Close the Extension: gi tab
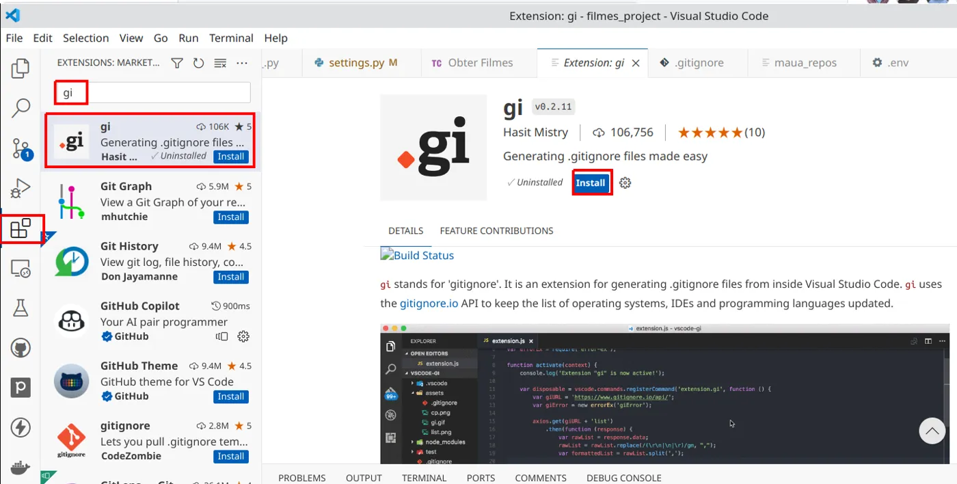 click(x=636, y=63)
